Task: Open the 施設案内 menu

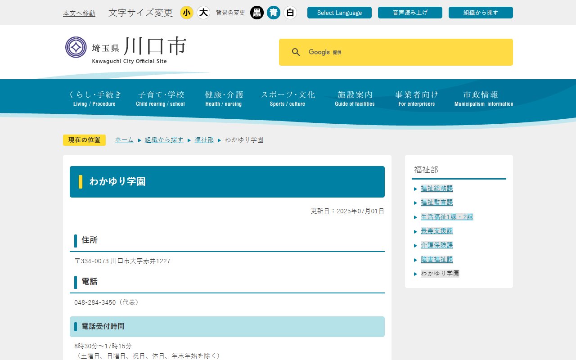Action: coord(355,98)
